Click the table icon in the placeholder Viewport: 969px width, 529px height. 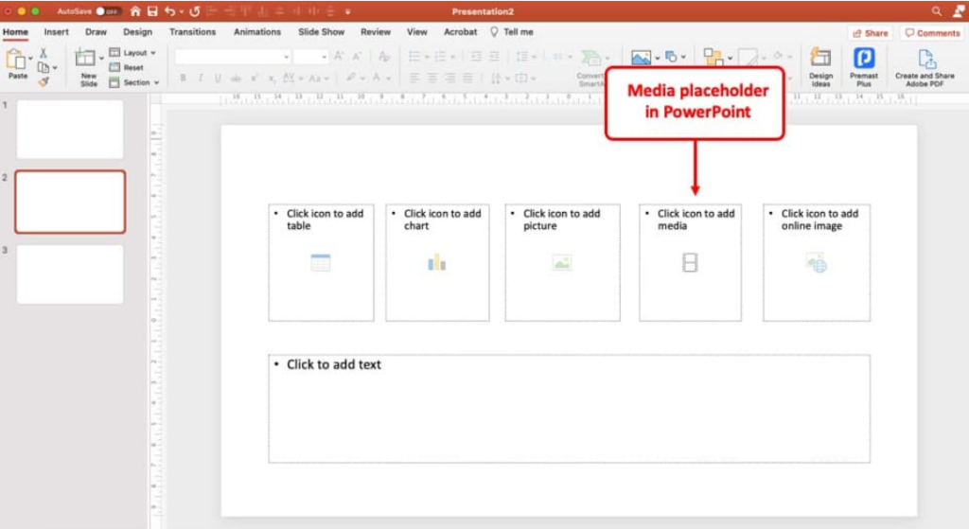pos(321,263)
